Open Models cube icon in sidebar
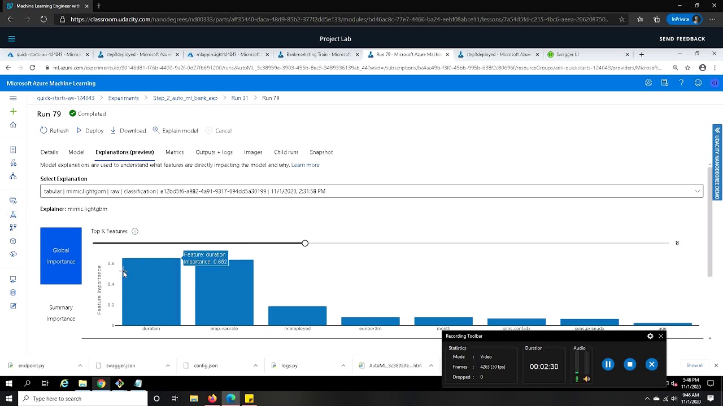The height and width of the screenshot is (406, 723). coord(13,241)
